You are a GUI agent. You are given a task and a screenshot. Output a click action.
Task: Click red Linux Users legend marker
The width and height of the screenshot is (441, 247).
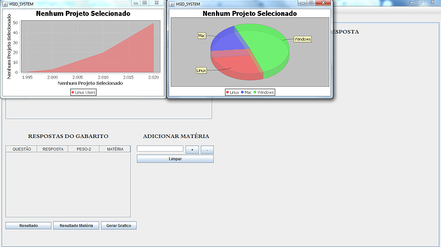(x=73, y=92)
